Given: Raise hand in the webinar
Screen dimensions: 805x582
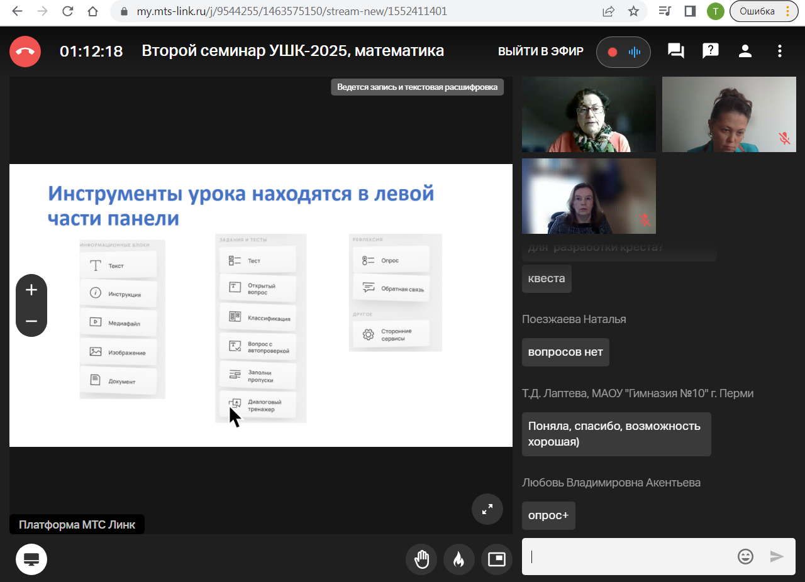Looking at the screenshot, I should [421, 559].
